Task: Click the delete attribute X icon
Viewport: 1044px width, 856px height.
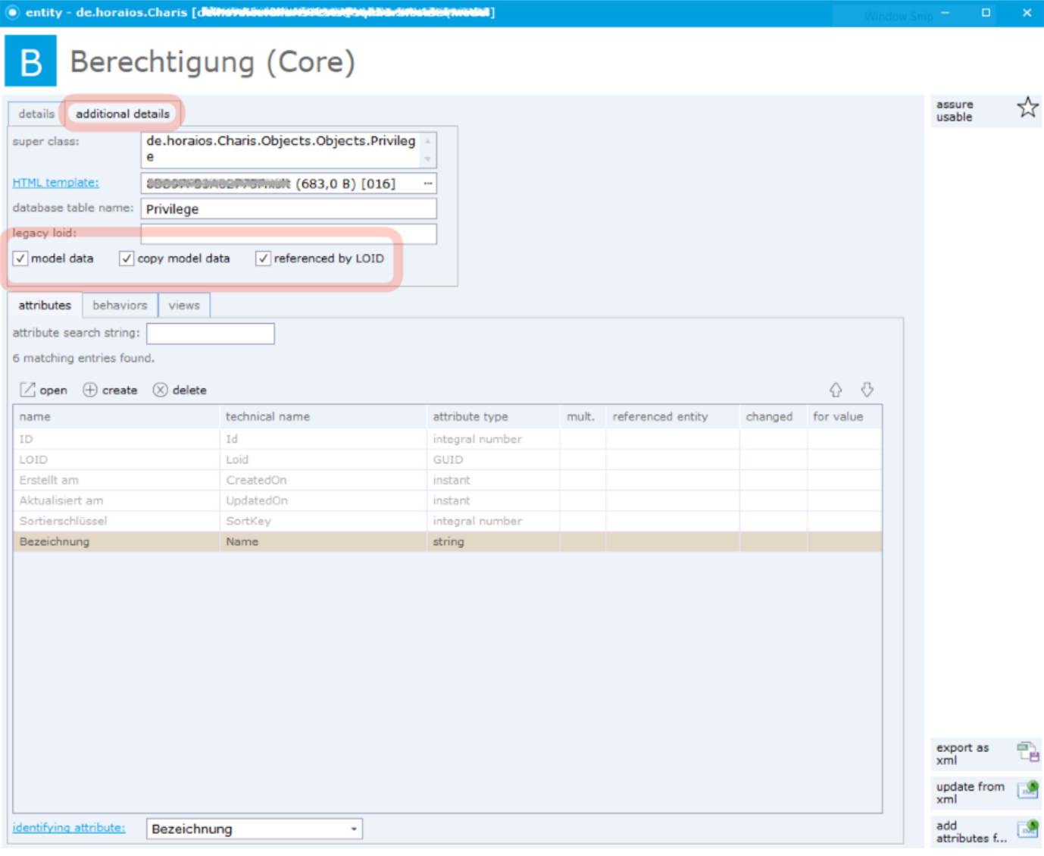Action: 160,390
